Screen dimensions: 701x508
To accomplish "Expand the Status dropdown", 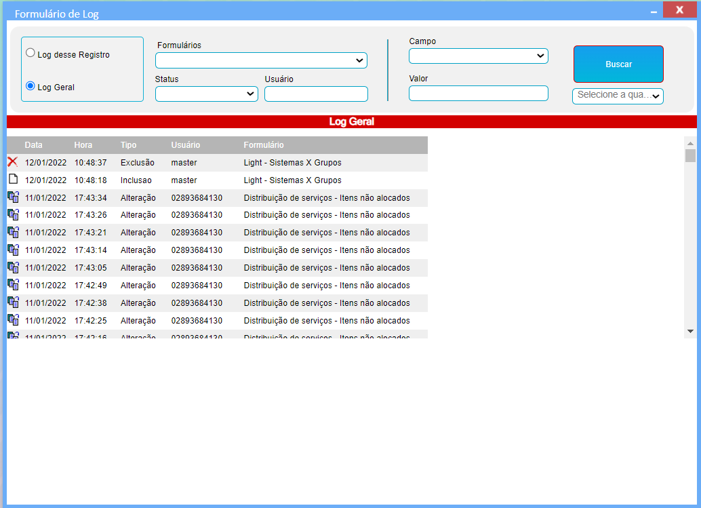I will pos(206,94).
